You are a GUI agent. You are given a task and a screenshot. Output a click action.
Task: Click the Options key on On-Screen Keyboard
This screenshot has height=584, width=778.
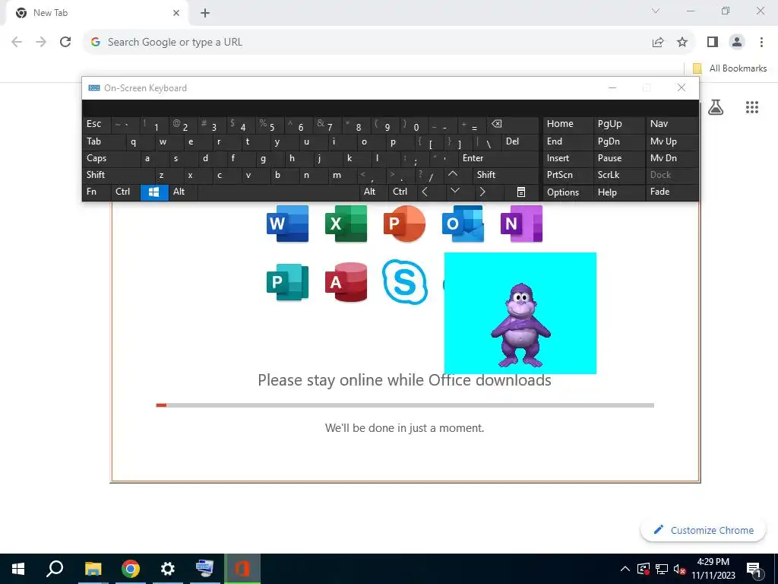pos(568,192)
